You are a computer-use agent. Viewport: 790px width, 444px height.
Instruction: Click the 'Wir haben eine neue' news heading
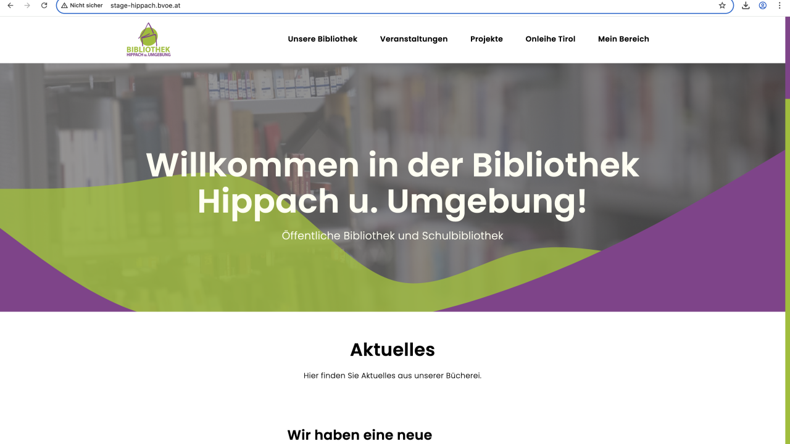[359, 435]
